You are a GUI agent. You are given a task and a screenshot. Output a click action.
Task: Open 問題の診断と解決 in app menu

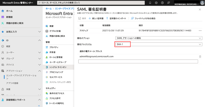57,36
